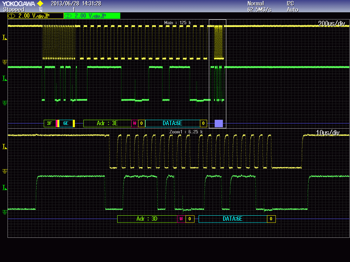Screen dimensions: 350x262
Task: Select the green channel 2 2.00 V/div label
Action: pos(92,16)
